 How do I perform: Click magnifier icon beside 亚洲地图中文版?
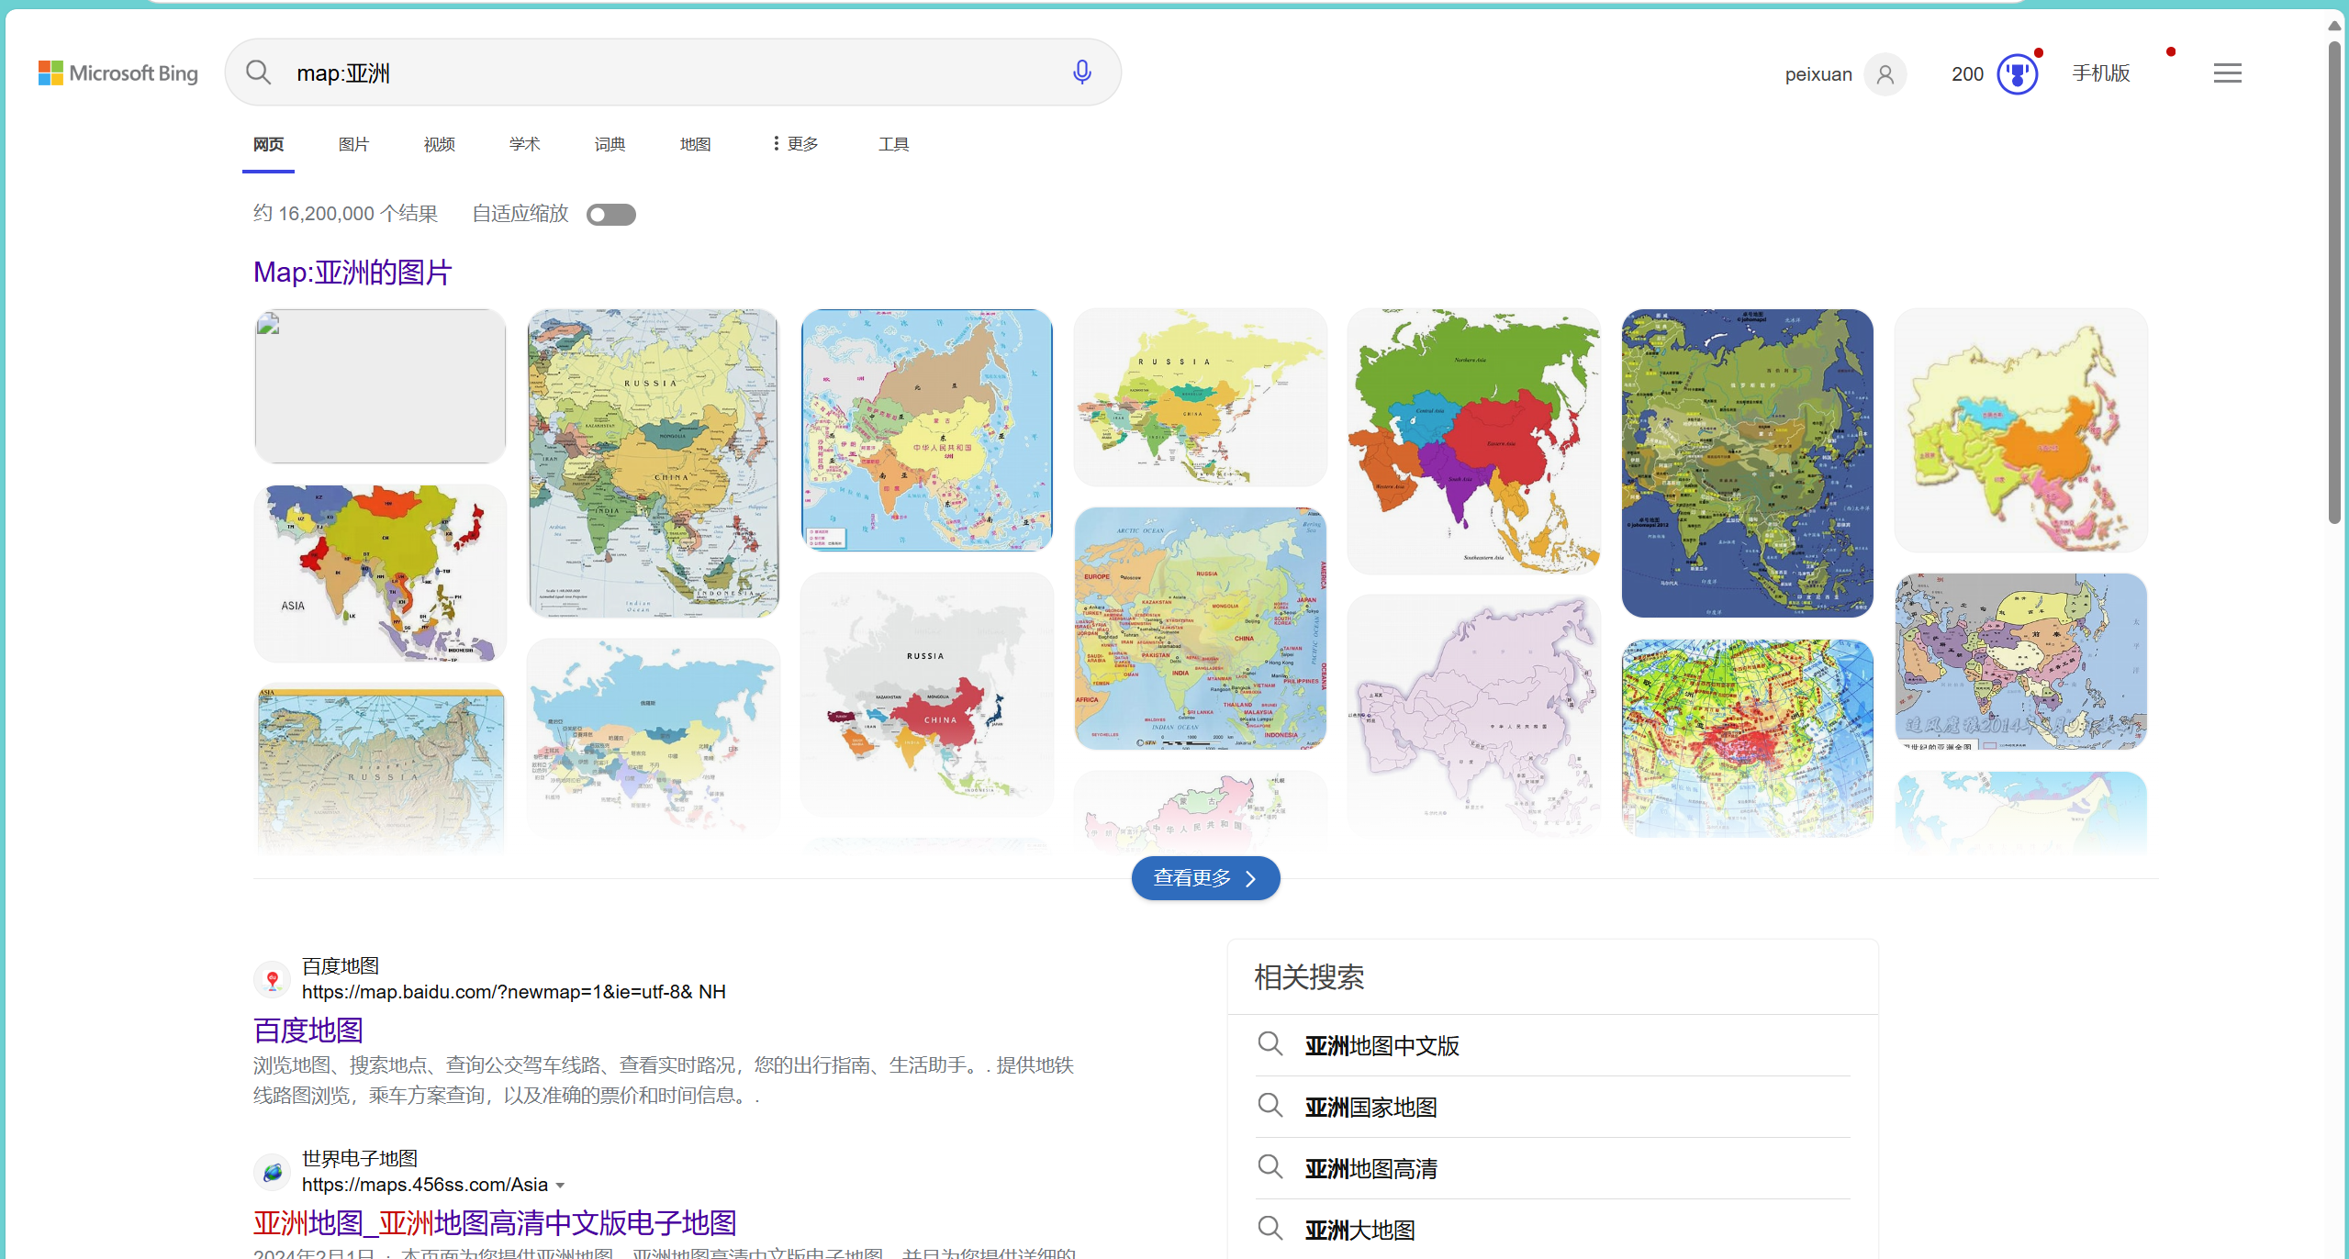(x=1270, y=1043)
